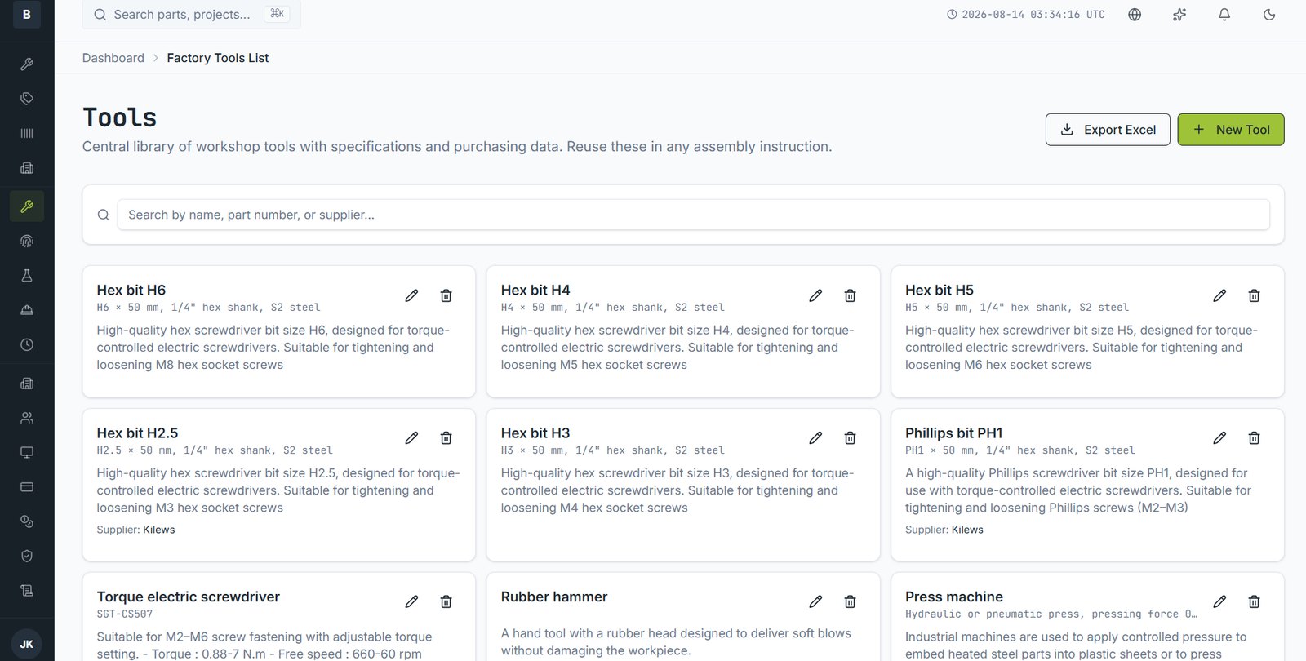Click the Hex bit H5 card title
Viewport: 1306px width, 661px height.
coord(940,291)
